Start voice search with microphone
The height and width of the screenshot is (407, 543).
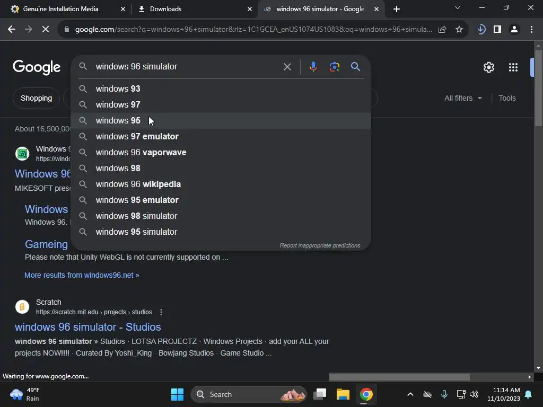coord(313,66)
